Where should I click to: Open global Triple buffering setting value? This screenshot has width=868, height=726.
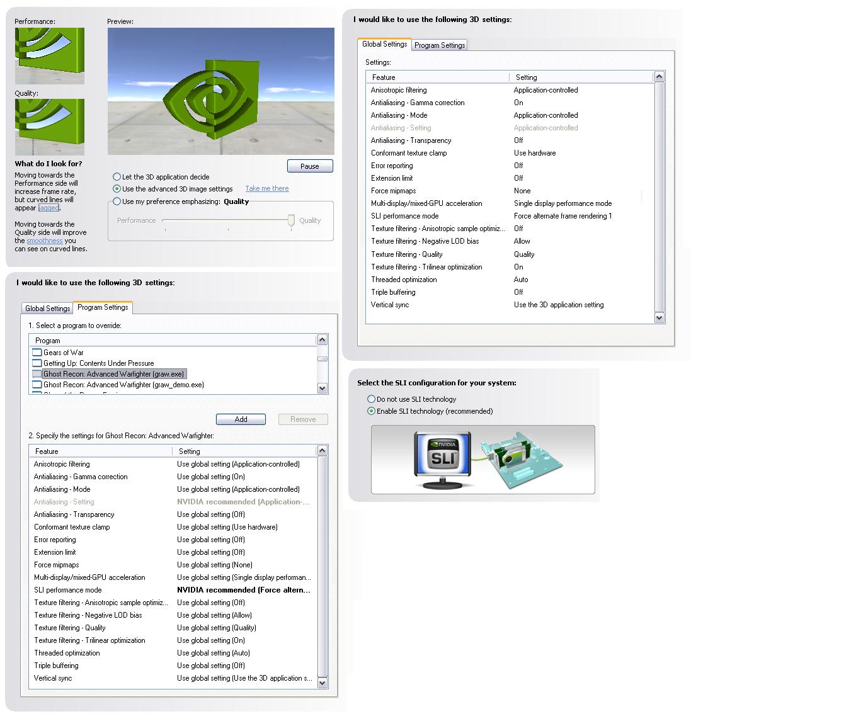(x=518, y=292)
